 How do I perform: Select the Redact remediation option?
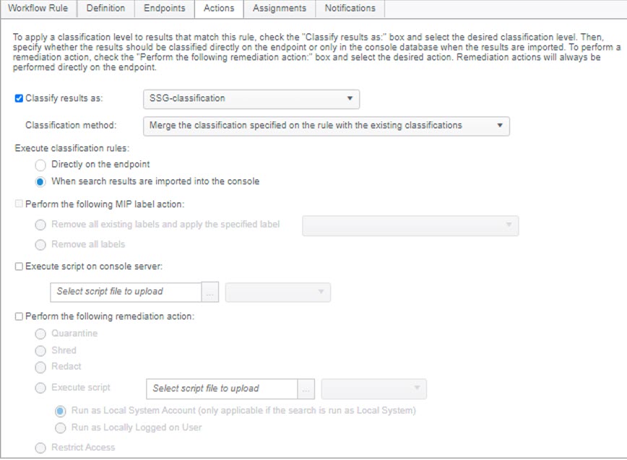point(40,367)
